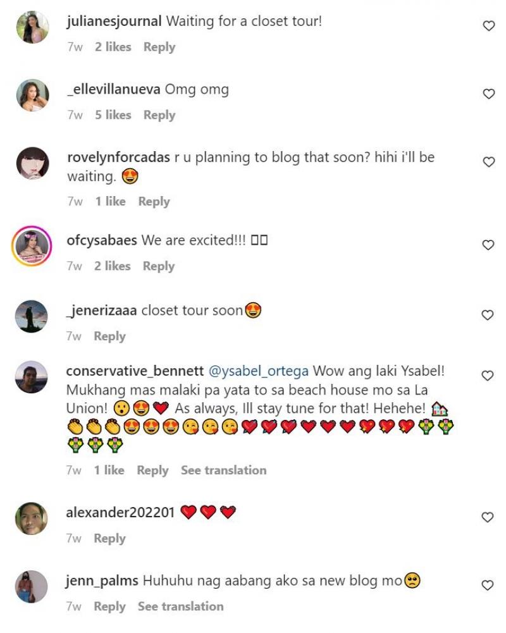506x633 pixels.
Task: Open julianesjournal's profile picture
Action: click(x=32, y=28)
